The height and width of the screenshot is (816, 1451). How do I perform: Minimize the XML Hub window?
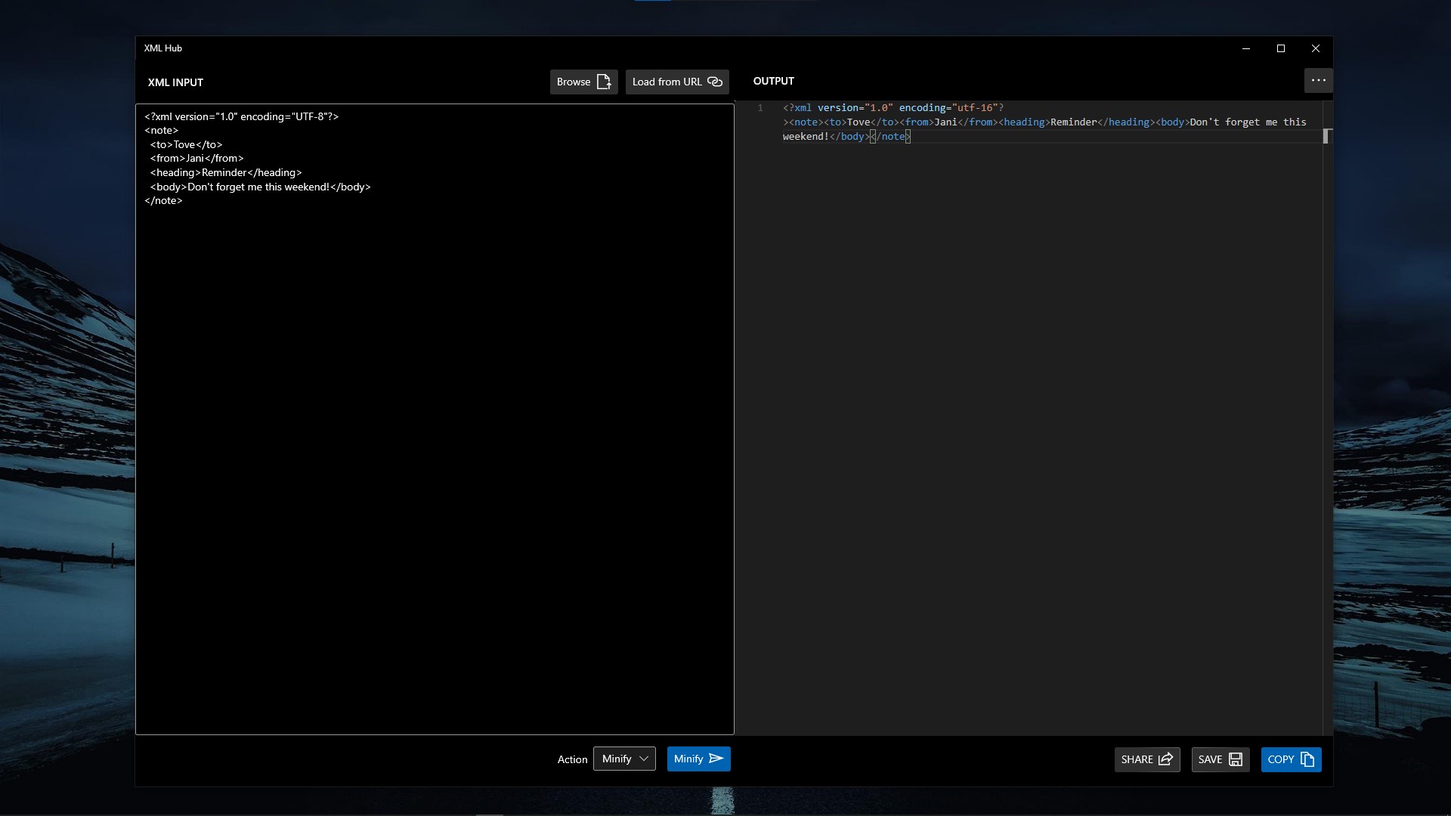(1246, 48)
